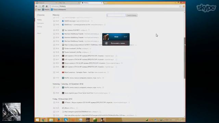Switch to the New Tab tab
Image resolution: width=219 pixels, height=123 pixels.
pyautogui.click(x=68, y=3)
